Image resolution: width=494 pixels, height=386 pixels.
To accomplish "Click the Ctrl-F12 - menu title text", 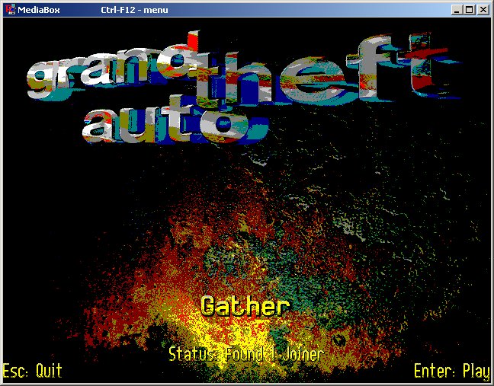I will point(134,10).
